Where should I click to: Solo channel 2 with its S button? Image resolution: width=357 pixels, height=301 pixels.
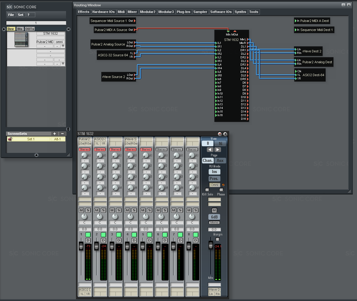coord(103,210)
